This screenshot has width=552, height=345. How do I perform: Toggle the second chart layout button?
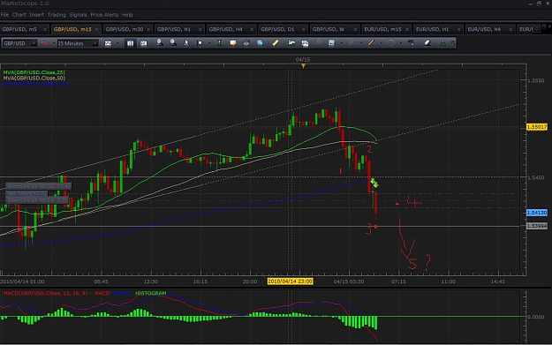pos(144,43)
